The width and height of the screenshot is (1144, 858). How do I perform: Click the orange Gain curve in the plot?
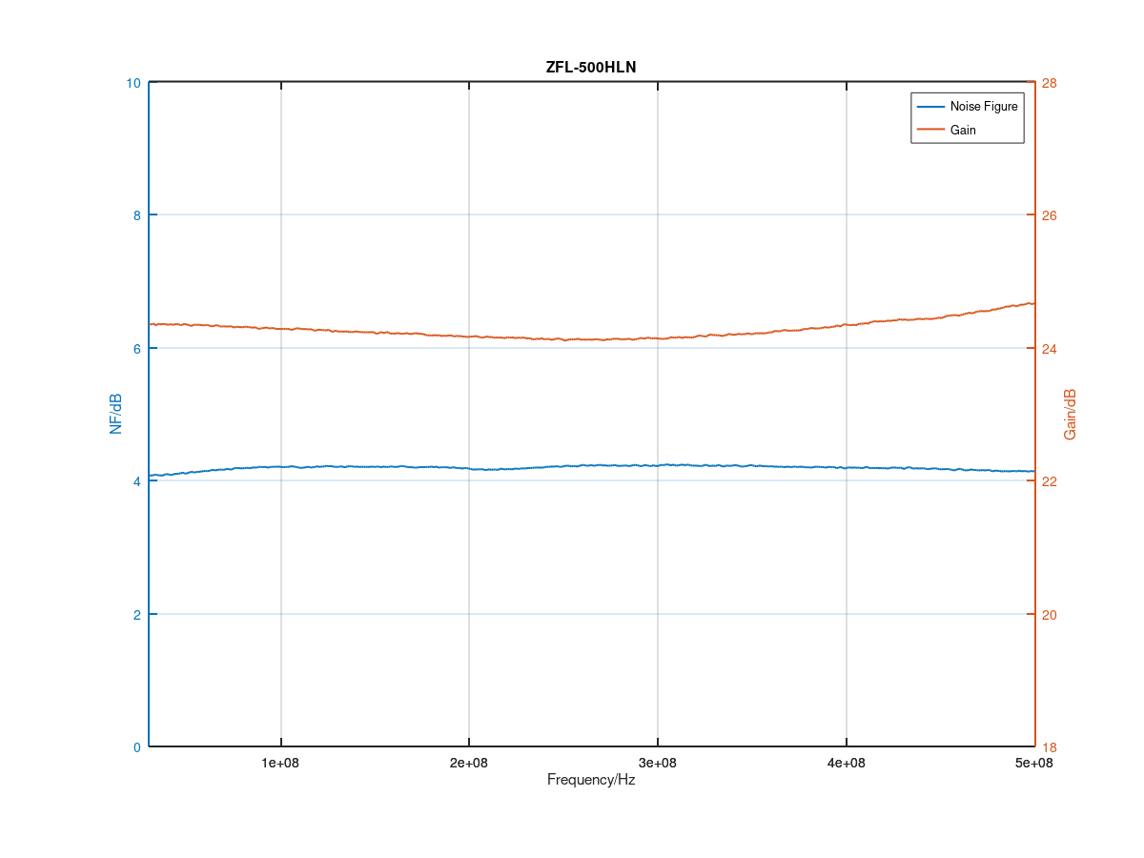591,339
